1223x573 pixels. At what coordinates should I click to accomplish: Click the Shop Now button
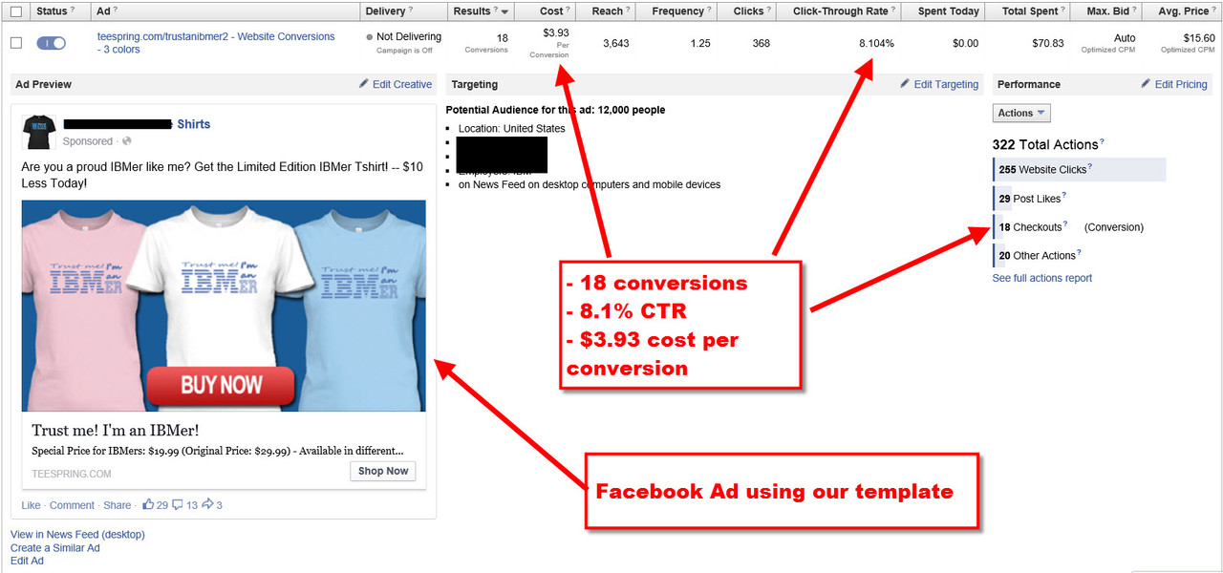pyautogui.click(x=383, y=471)
